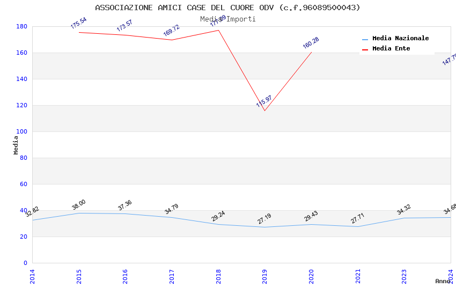Screen dimensions: 456x295
Task: Click the 0 y-axis tick label
Action: 25,263
